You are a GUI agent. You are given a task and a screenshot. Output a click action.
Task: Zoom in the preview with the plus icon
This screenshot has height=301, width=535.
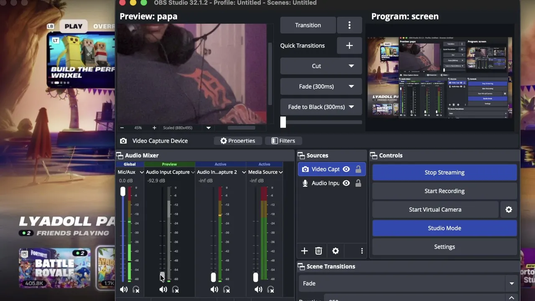[x=154, y=128]
